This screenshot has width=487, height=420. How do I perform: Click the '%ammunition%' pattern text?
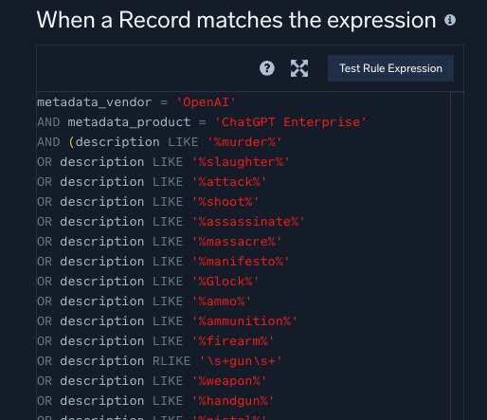tap(244, 321)
